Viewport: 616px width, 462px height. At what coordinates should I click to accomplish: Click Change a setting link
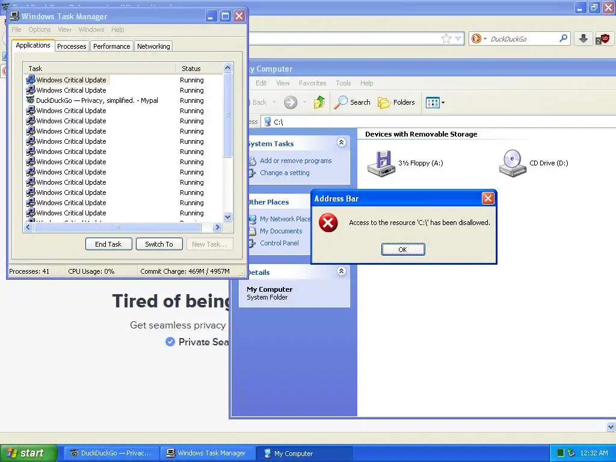coord(285,173)
